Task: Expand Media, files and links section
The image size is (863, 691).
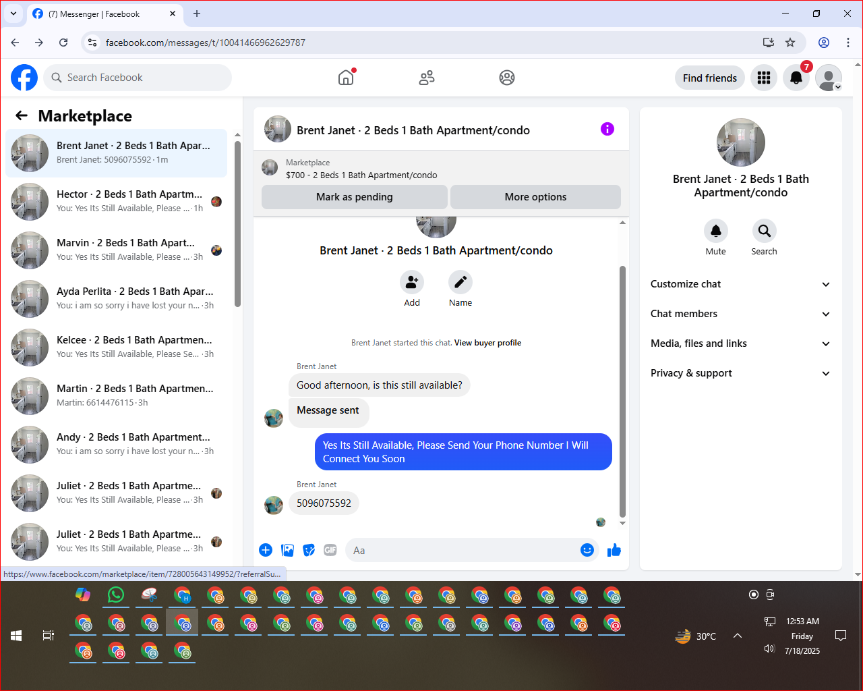Action: [x=740, y=343]
